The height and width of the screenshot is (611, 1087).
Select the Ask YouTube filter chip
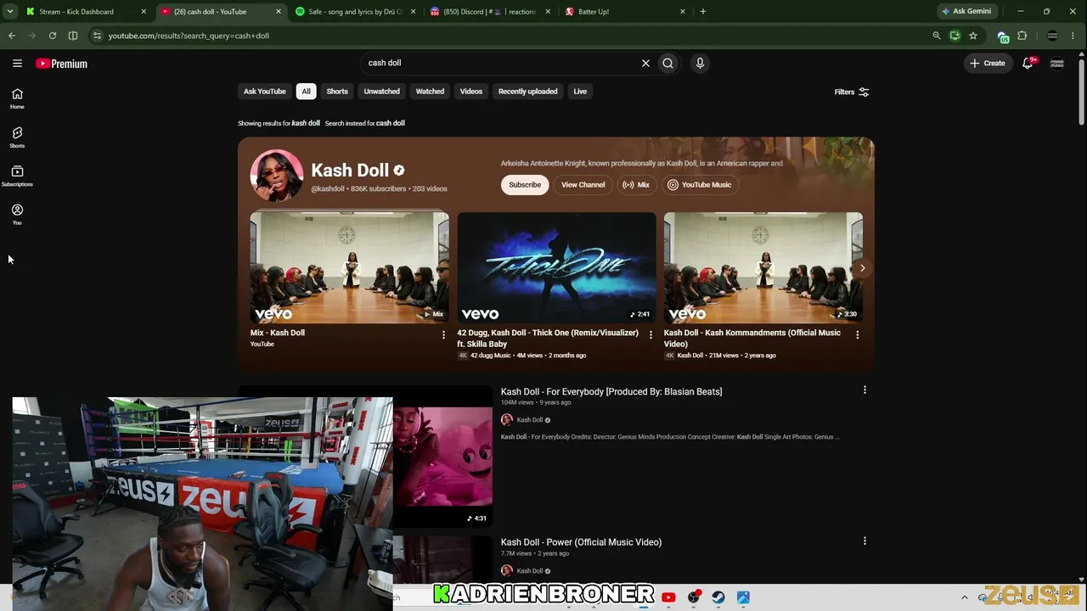point(265,92)
